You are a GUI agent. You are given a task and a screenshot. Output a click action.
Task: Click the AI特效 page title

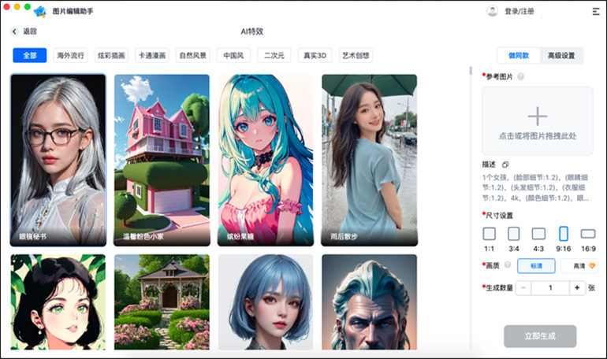pyautogui.click(x=252, y=31)
